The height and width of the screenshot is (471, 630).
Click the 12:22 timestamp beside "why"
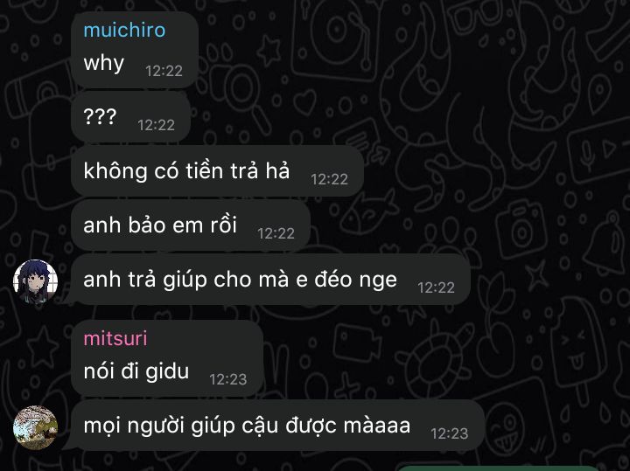pyautogui.click(x=164, y=71)
